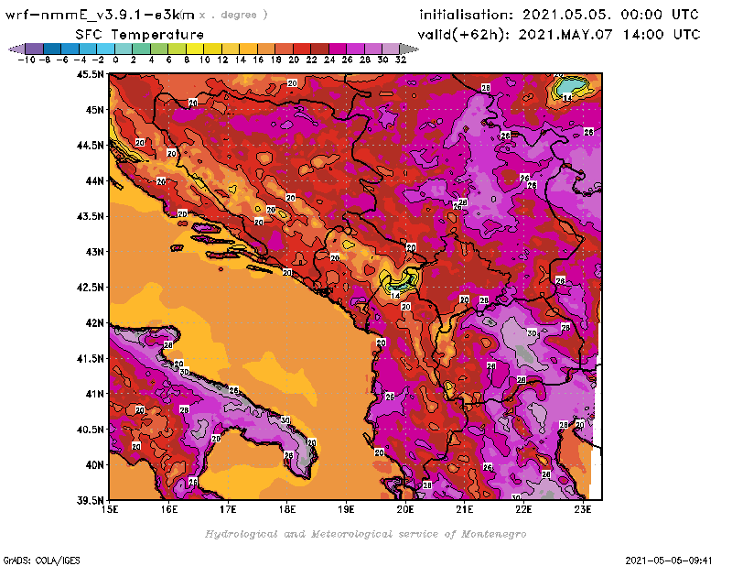This screenshot has width=732, height=566.
Task: Select the purple -10 to -8 legend swatch
Action: (35, 49)
